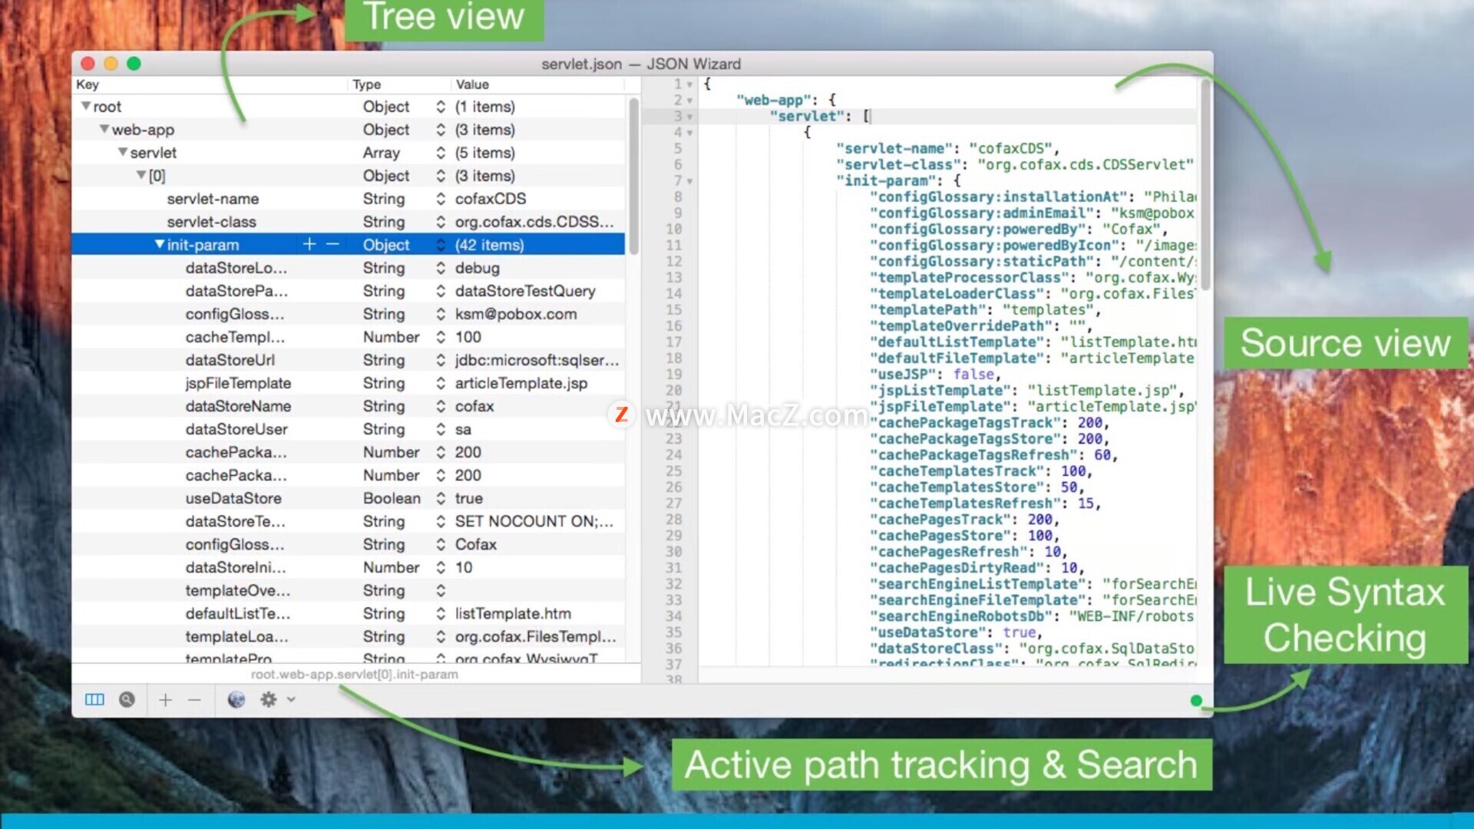Open type popup for defaultListTe... row
Image resolution: width=1474 pixels, height=829 pixels.
(x=441, y=613)
